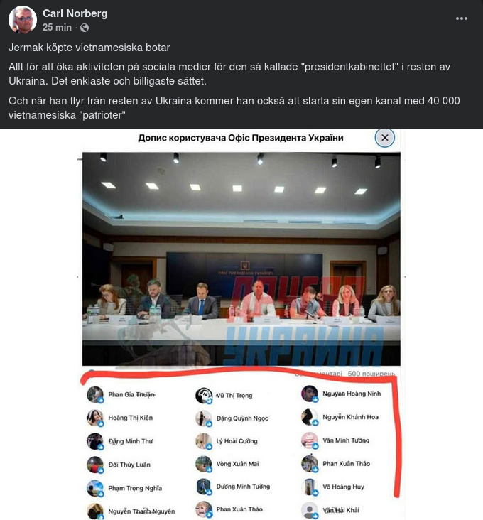Click the 500 shares count
The width and height of the screenshot is (483, 520).
pyautogui.click(x=371, y=374)
